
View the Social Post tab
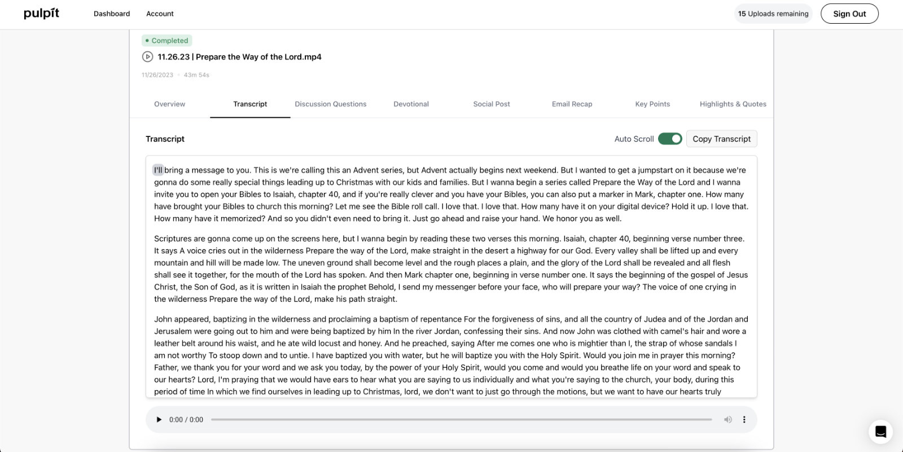click(492, 104)
